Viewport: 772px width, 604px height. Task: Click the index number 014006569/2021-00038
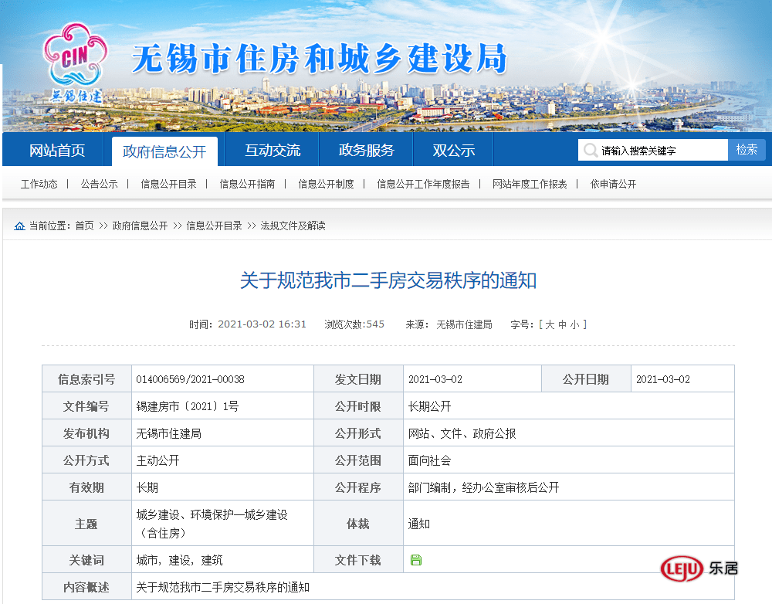190,379
